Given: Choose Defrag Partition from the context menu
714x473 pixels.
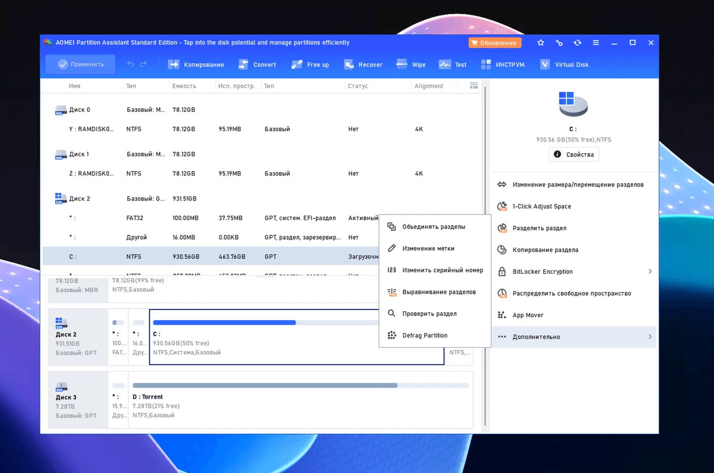Looking at the screenshot, I should click(425, 335).
